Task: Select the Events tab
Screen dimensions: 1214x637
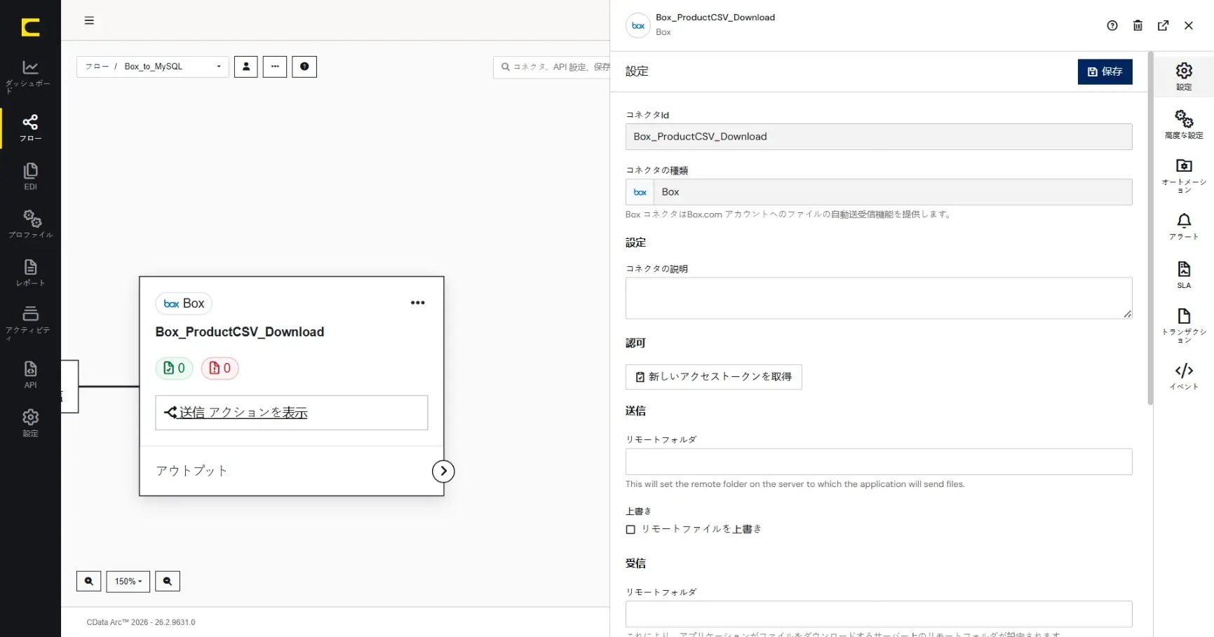Action: pyautogui.click(x=1184, y=376)
